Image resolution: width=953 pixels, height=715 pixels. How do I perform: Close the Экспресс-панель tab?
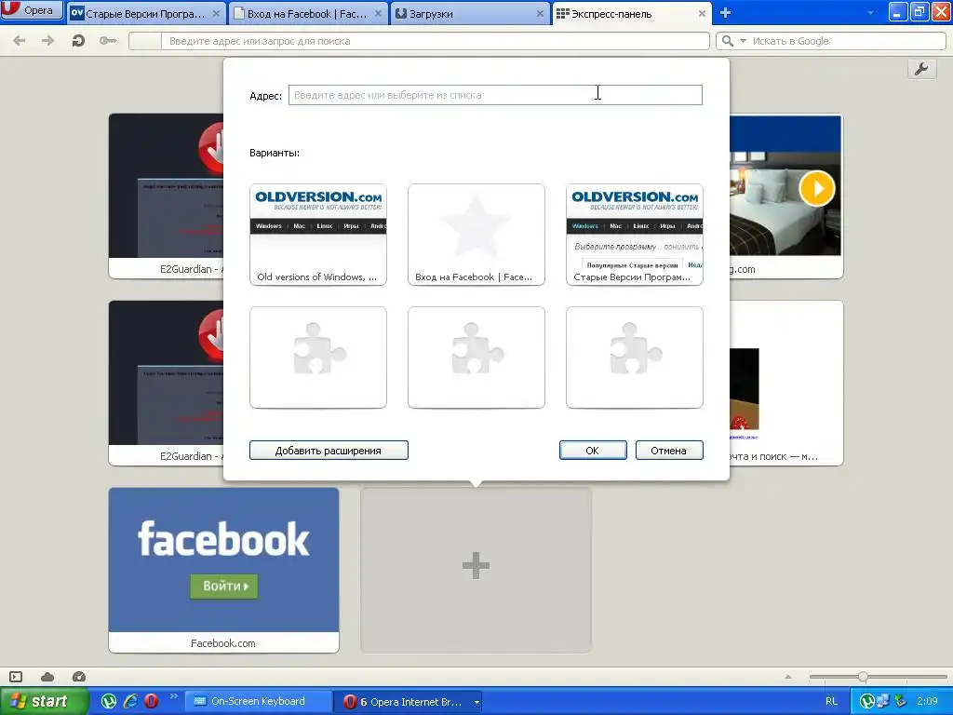tap(702, 13)
